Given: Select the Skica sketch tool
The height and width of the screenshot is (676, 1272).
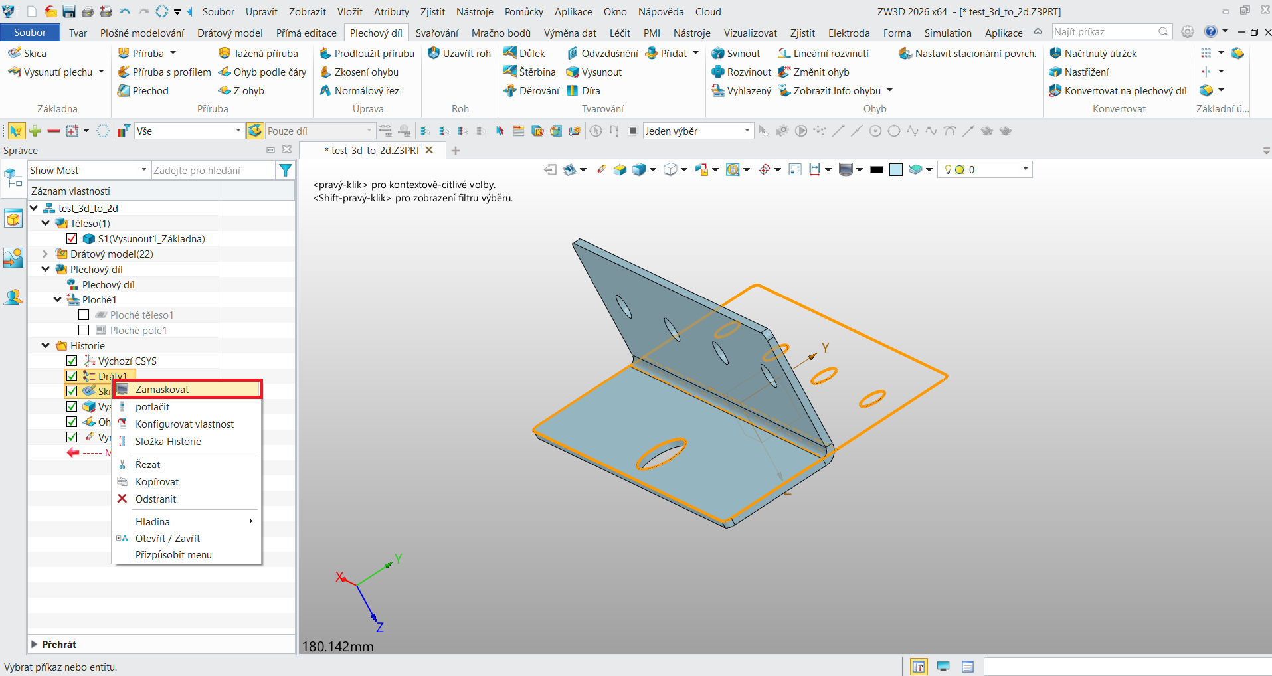Looking at the screenshot, I should tap(27, 53).
